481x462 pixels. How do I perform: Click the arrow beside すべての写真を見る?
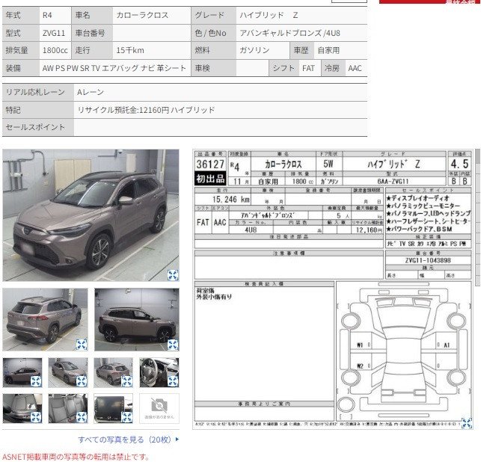point(177,439)
